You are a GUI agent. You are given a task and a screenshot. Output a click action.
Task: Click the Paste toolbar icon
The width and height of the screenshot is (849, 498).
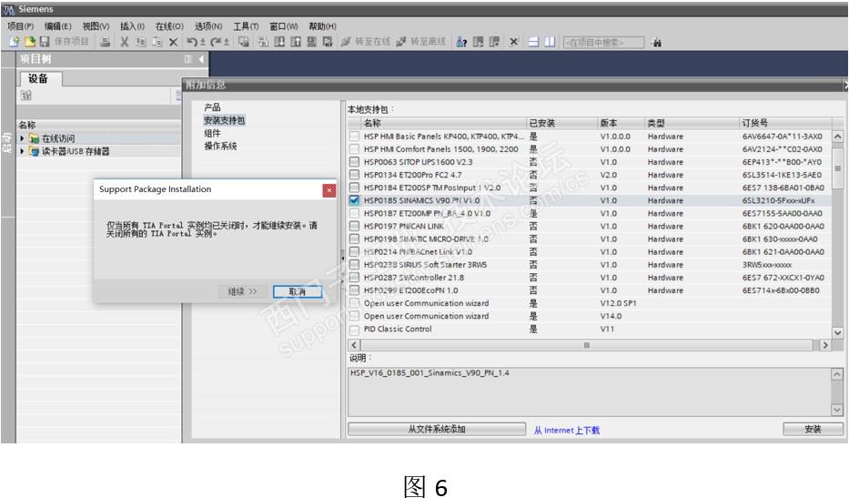[x=157, y=42]
